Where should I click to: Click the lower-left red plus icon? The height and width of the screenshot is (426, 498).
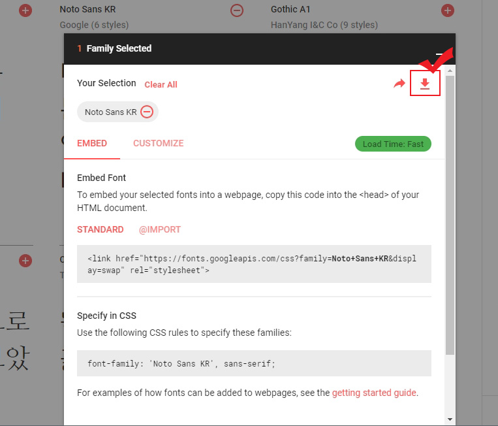pyautogui.click(x=25, y=261)
